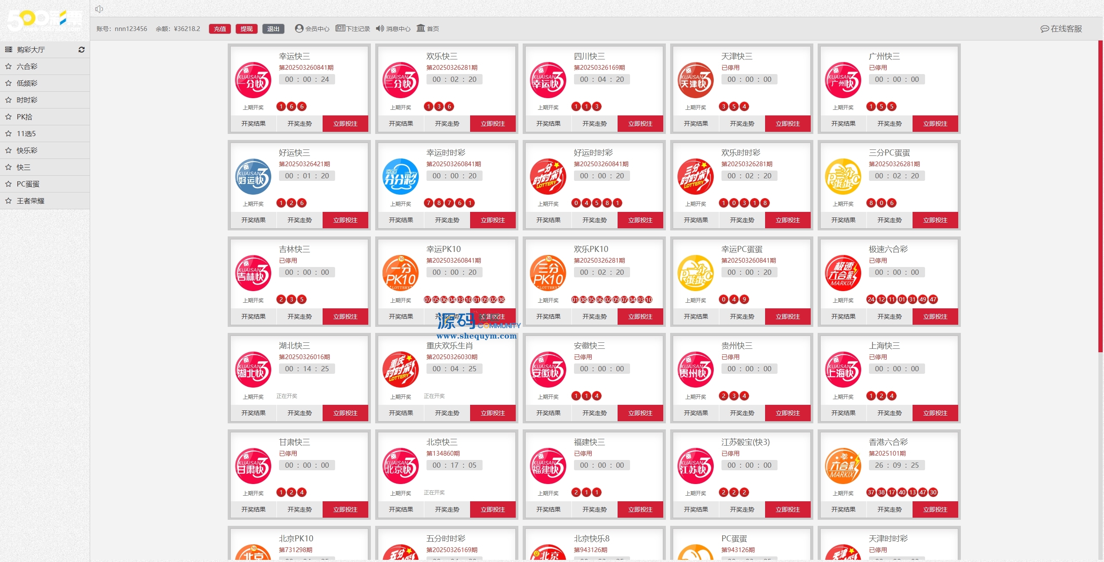Viewport: 1104px width, 562px height.
Task: Click the 幸运快三 lottery logo
Action: tap(253, 81)
